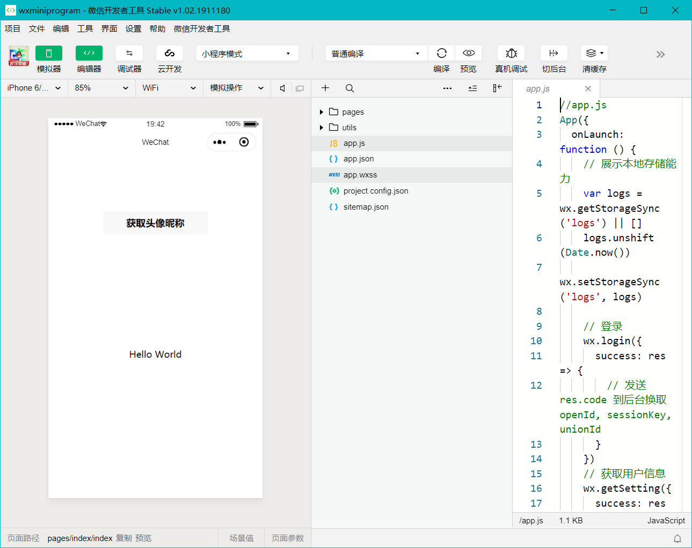Click the compile (编译) refresh icon
The width and height of the screenshot is (692, 548).
(441, 53)
